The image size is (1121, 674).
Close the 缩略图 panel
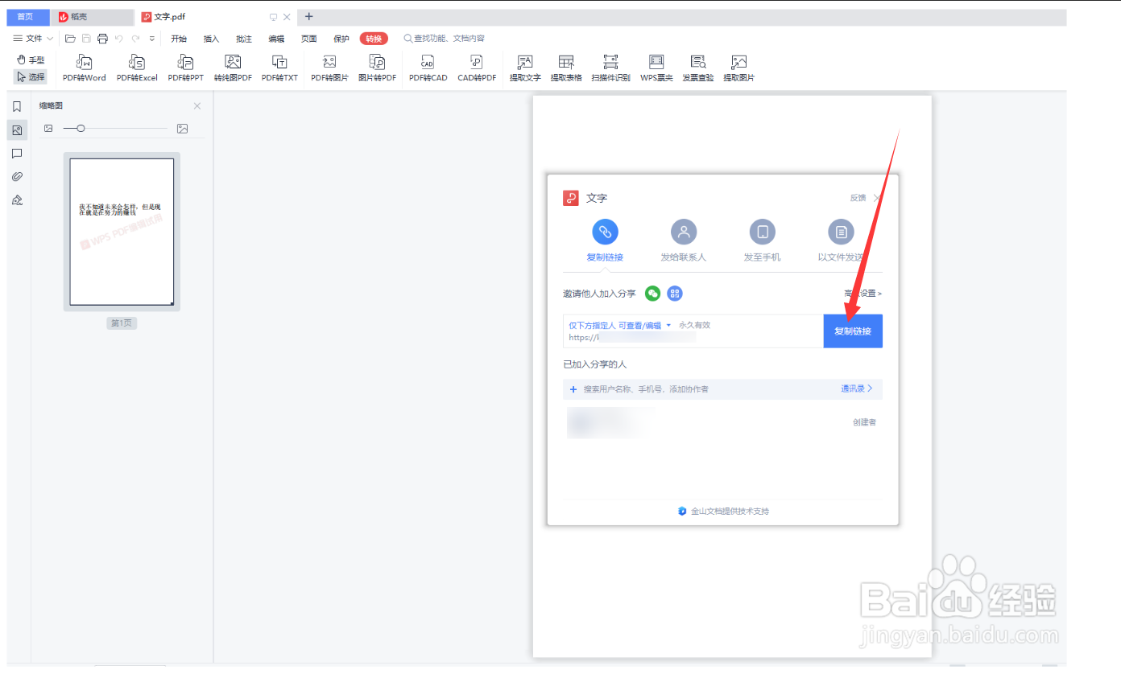197,106
